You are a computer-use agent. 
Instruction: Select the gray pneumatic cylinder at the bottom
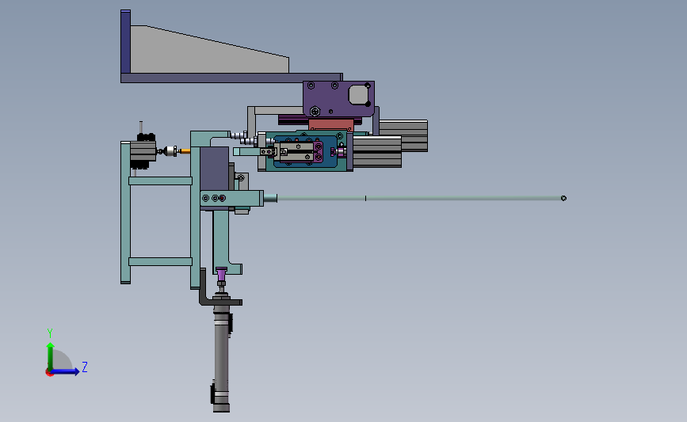point(221,359)
